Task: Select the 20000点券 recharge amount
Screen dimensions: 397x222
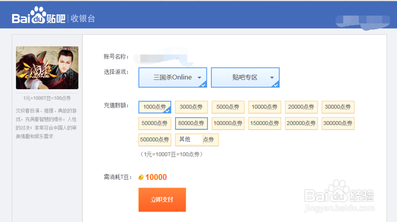Action: [301, 107]
